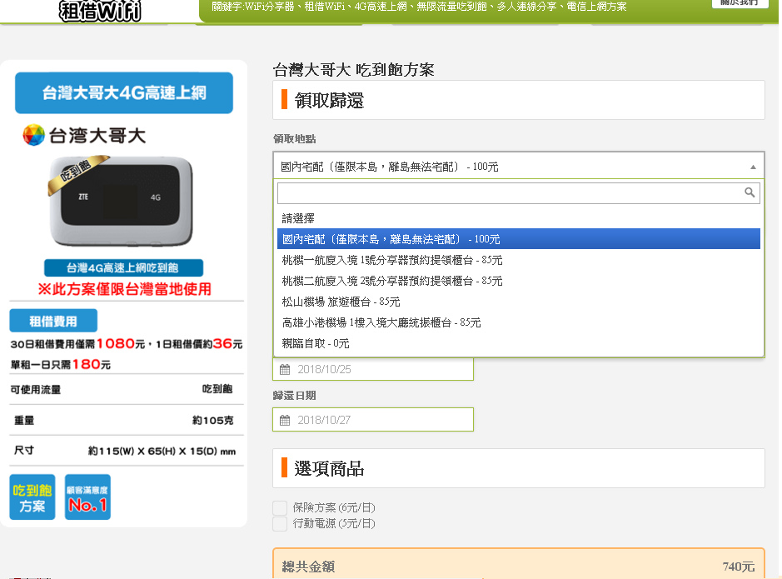Click the 歸還日期 label

coord(294,396)
